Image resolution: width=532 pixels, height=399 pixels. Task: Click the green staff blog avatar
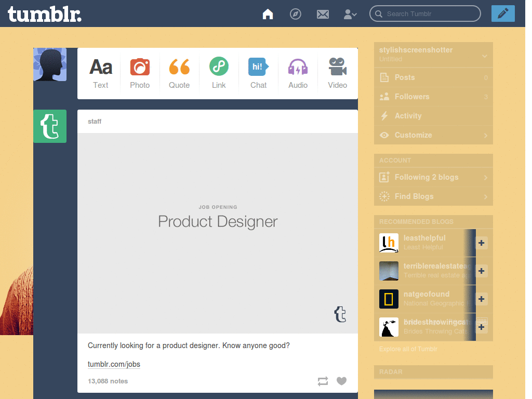click(50, 126)
